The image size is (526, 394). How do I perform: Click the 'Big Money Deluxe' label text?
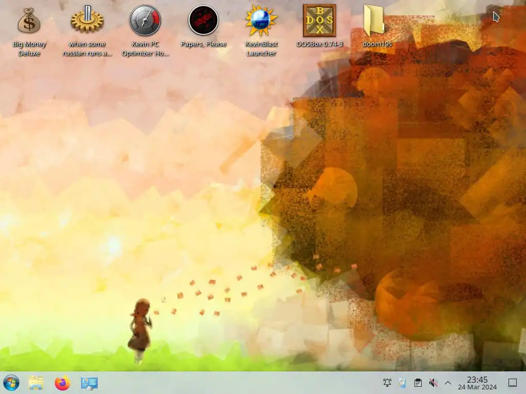point(29,49)
